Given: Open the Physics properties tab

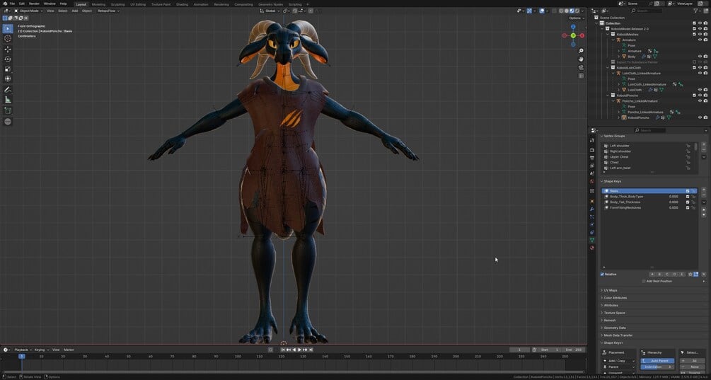Looking at the screenshot, I should (x=591, y=224).
